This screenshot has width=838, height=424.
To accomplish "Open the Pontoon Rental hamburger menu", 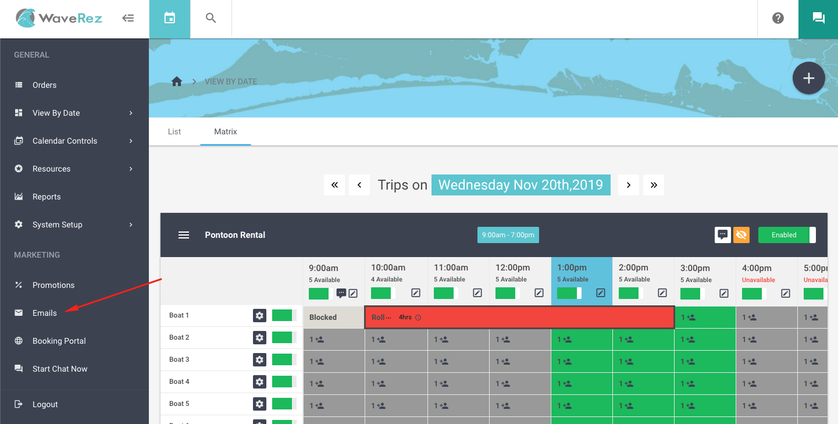I will [184, 235].
